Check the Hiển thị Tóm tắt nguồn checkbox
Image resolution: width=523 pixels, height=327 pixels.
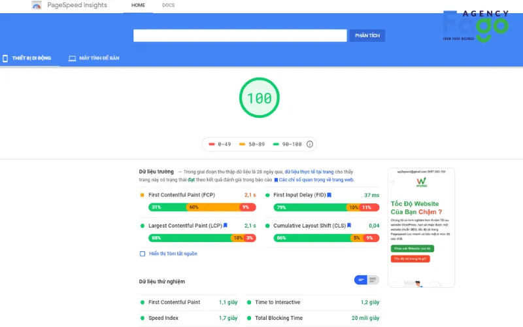[143, 254]
